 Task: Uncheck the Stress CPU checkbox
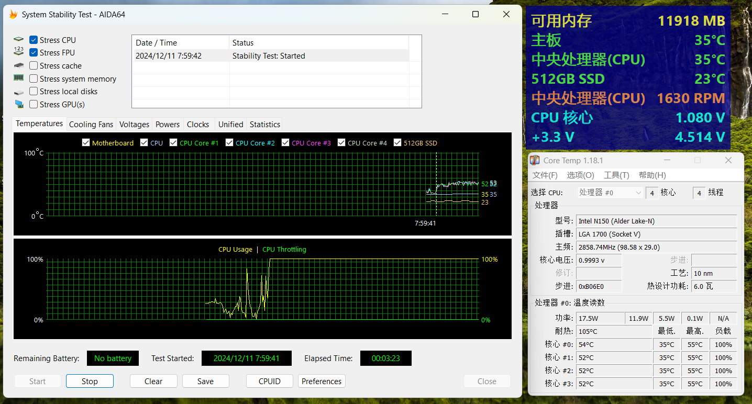[34, 40]
